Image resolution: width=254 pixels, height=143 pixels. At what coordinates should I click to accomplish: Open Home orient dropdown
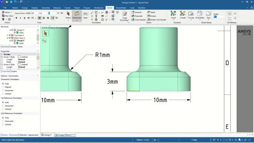coord(11,12)
